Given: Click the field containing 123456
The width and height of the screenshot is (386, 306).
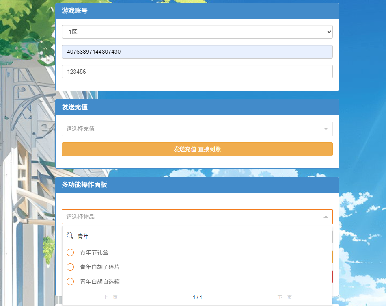Looking at the screenshot, I should coord(197,72).
